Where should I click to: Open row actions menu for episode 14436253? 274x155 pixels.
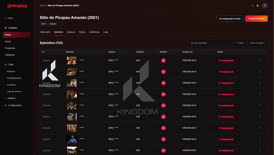coord(260,139)
